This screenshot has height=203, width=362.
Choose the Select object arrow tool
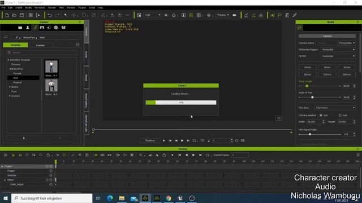point(66,15)
